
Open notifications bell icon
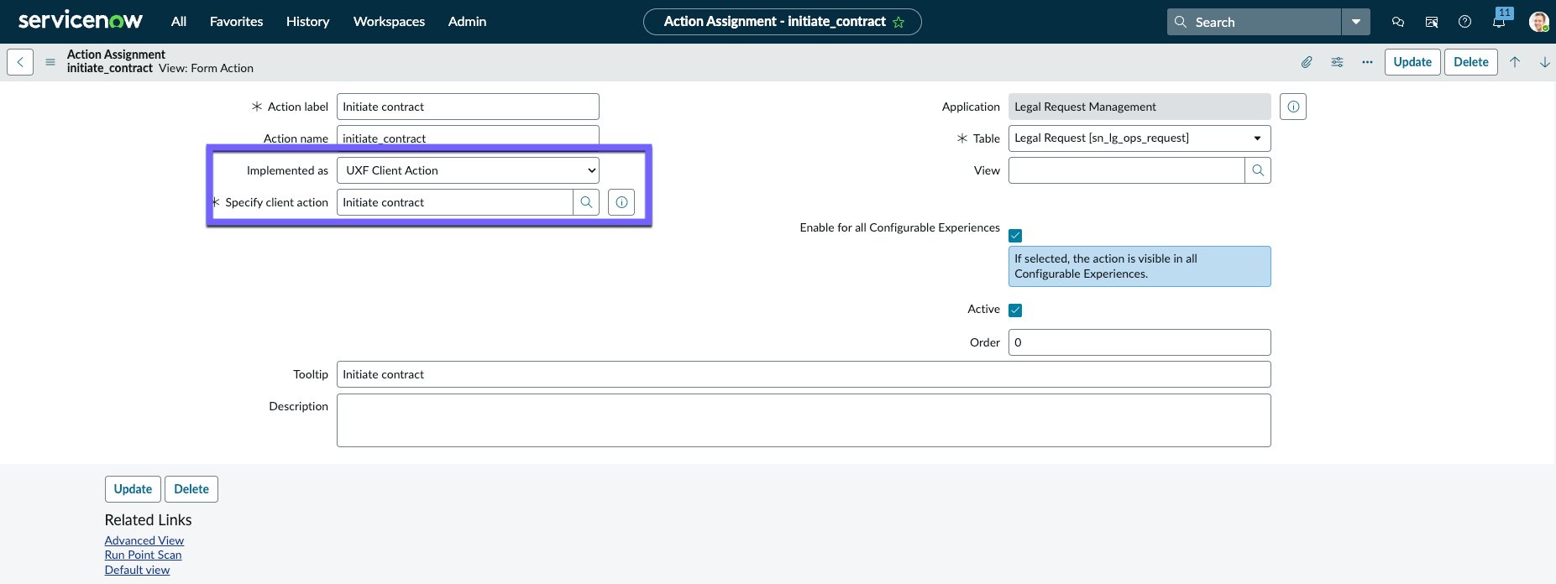click(1499, 22)
